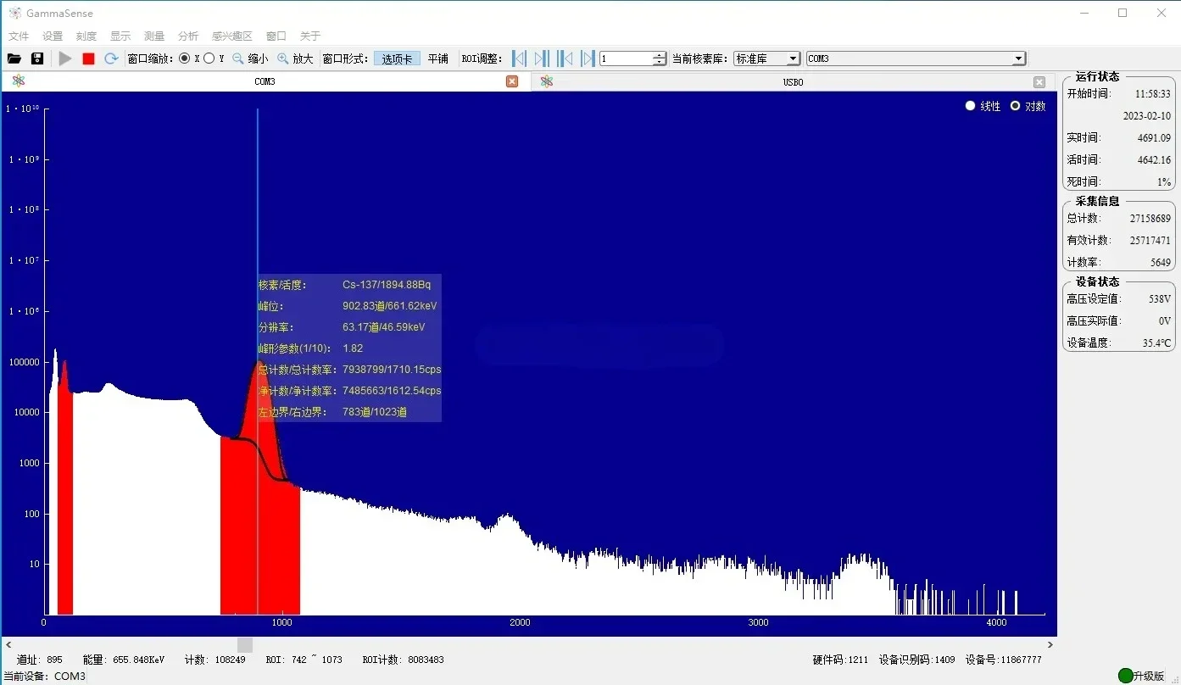1181x685 pixels.
Task: Switch to the COM3 spectrum tab
Action: click(x=265, y=81)
